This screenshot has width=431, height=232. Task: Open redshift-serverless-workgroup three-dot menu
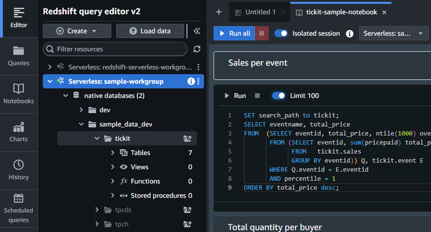click(198, 67)
